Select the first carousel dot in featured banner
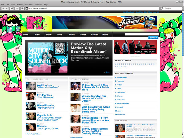The image size is (184, 138). coord(105,72)
